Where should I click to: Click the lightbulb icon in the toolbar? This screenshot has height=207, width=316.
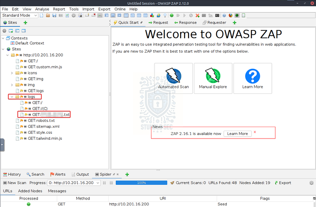click(x=165, y=15)
